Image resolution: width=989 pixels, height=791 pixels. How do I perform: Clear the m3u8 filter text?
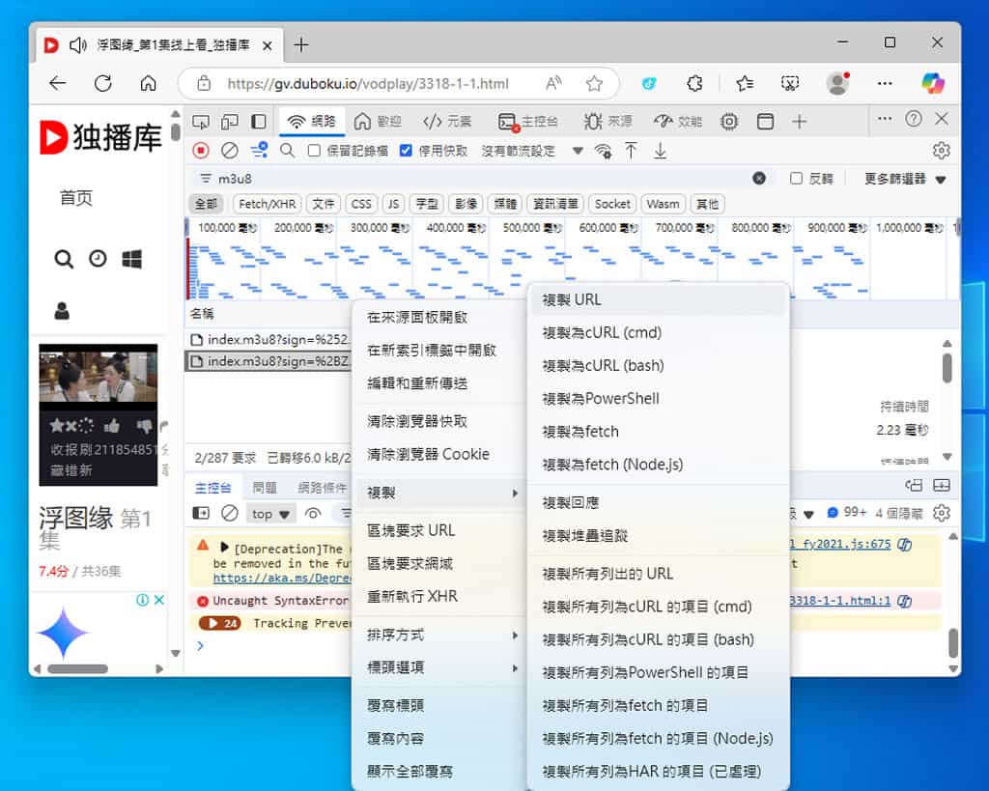pyautogui.click(x=759, y=179)
